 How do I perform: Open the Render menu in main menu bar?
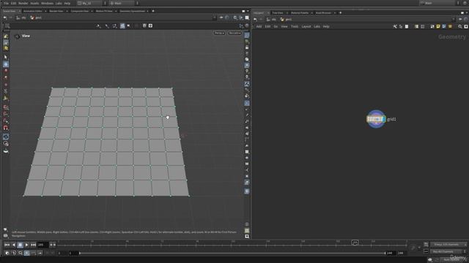pyautogui.click(x=23, y=3)
